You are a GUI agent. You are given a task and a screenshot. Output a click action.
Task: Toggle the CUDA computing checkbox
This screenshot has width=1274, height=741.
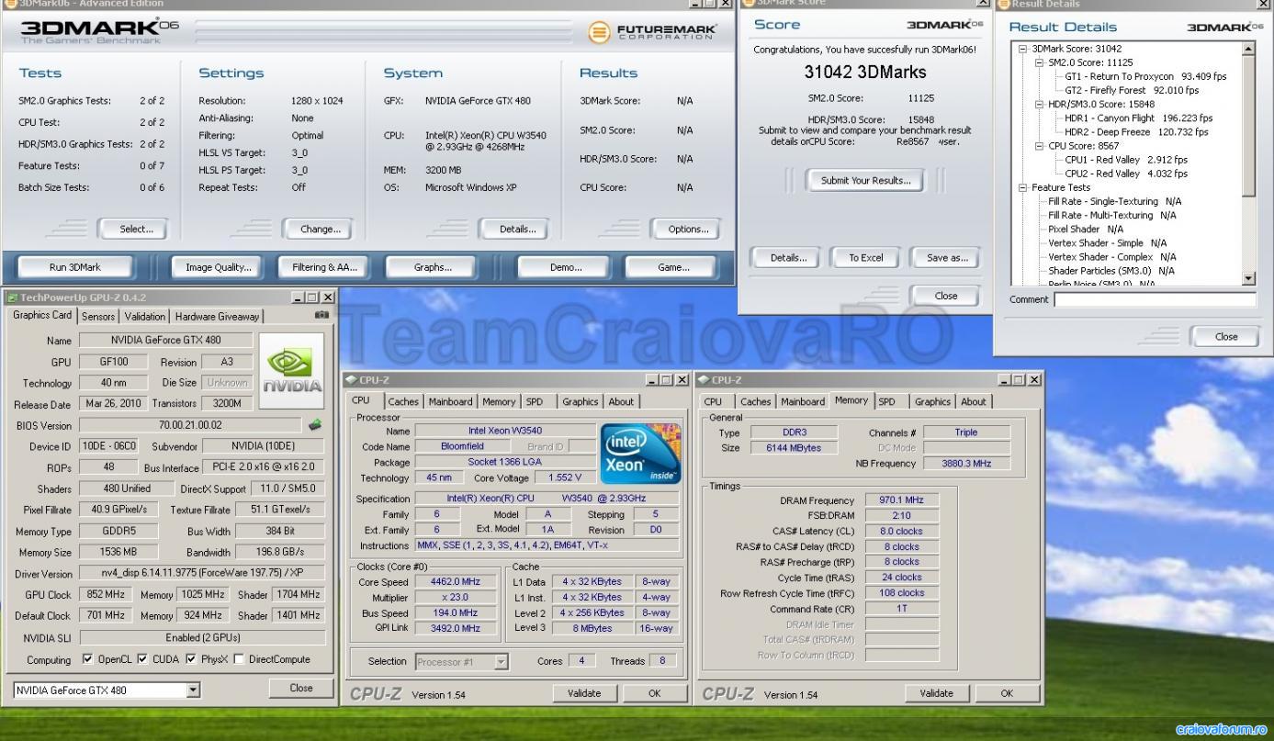coord(142,659)
